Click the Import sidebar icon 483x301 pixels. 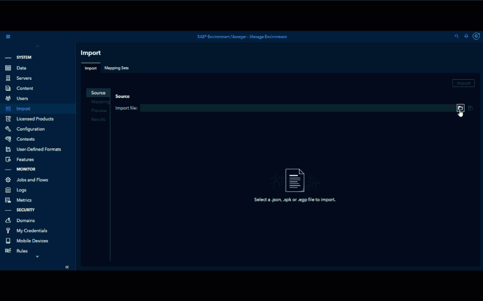coord(8,109)
